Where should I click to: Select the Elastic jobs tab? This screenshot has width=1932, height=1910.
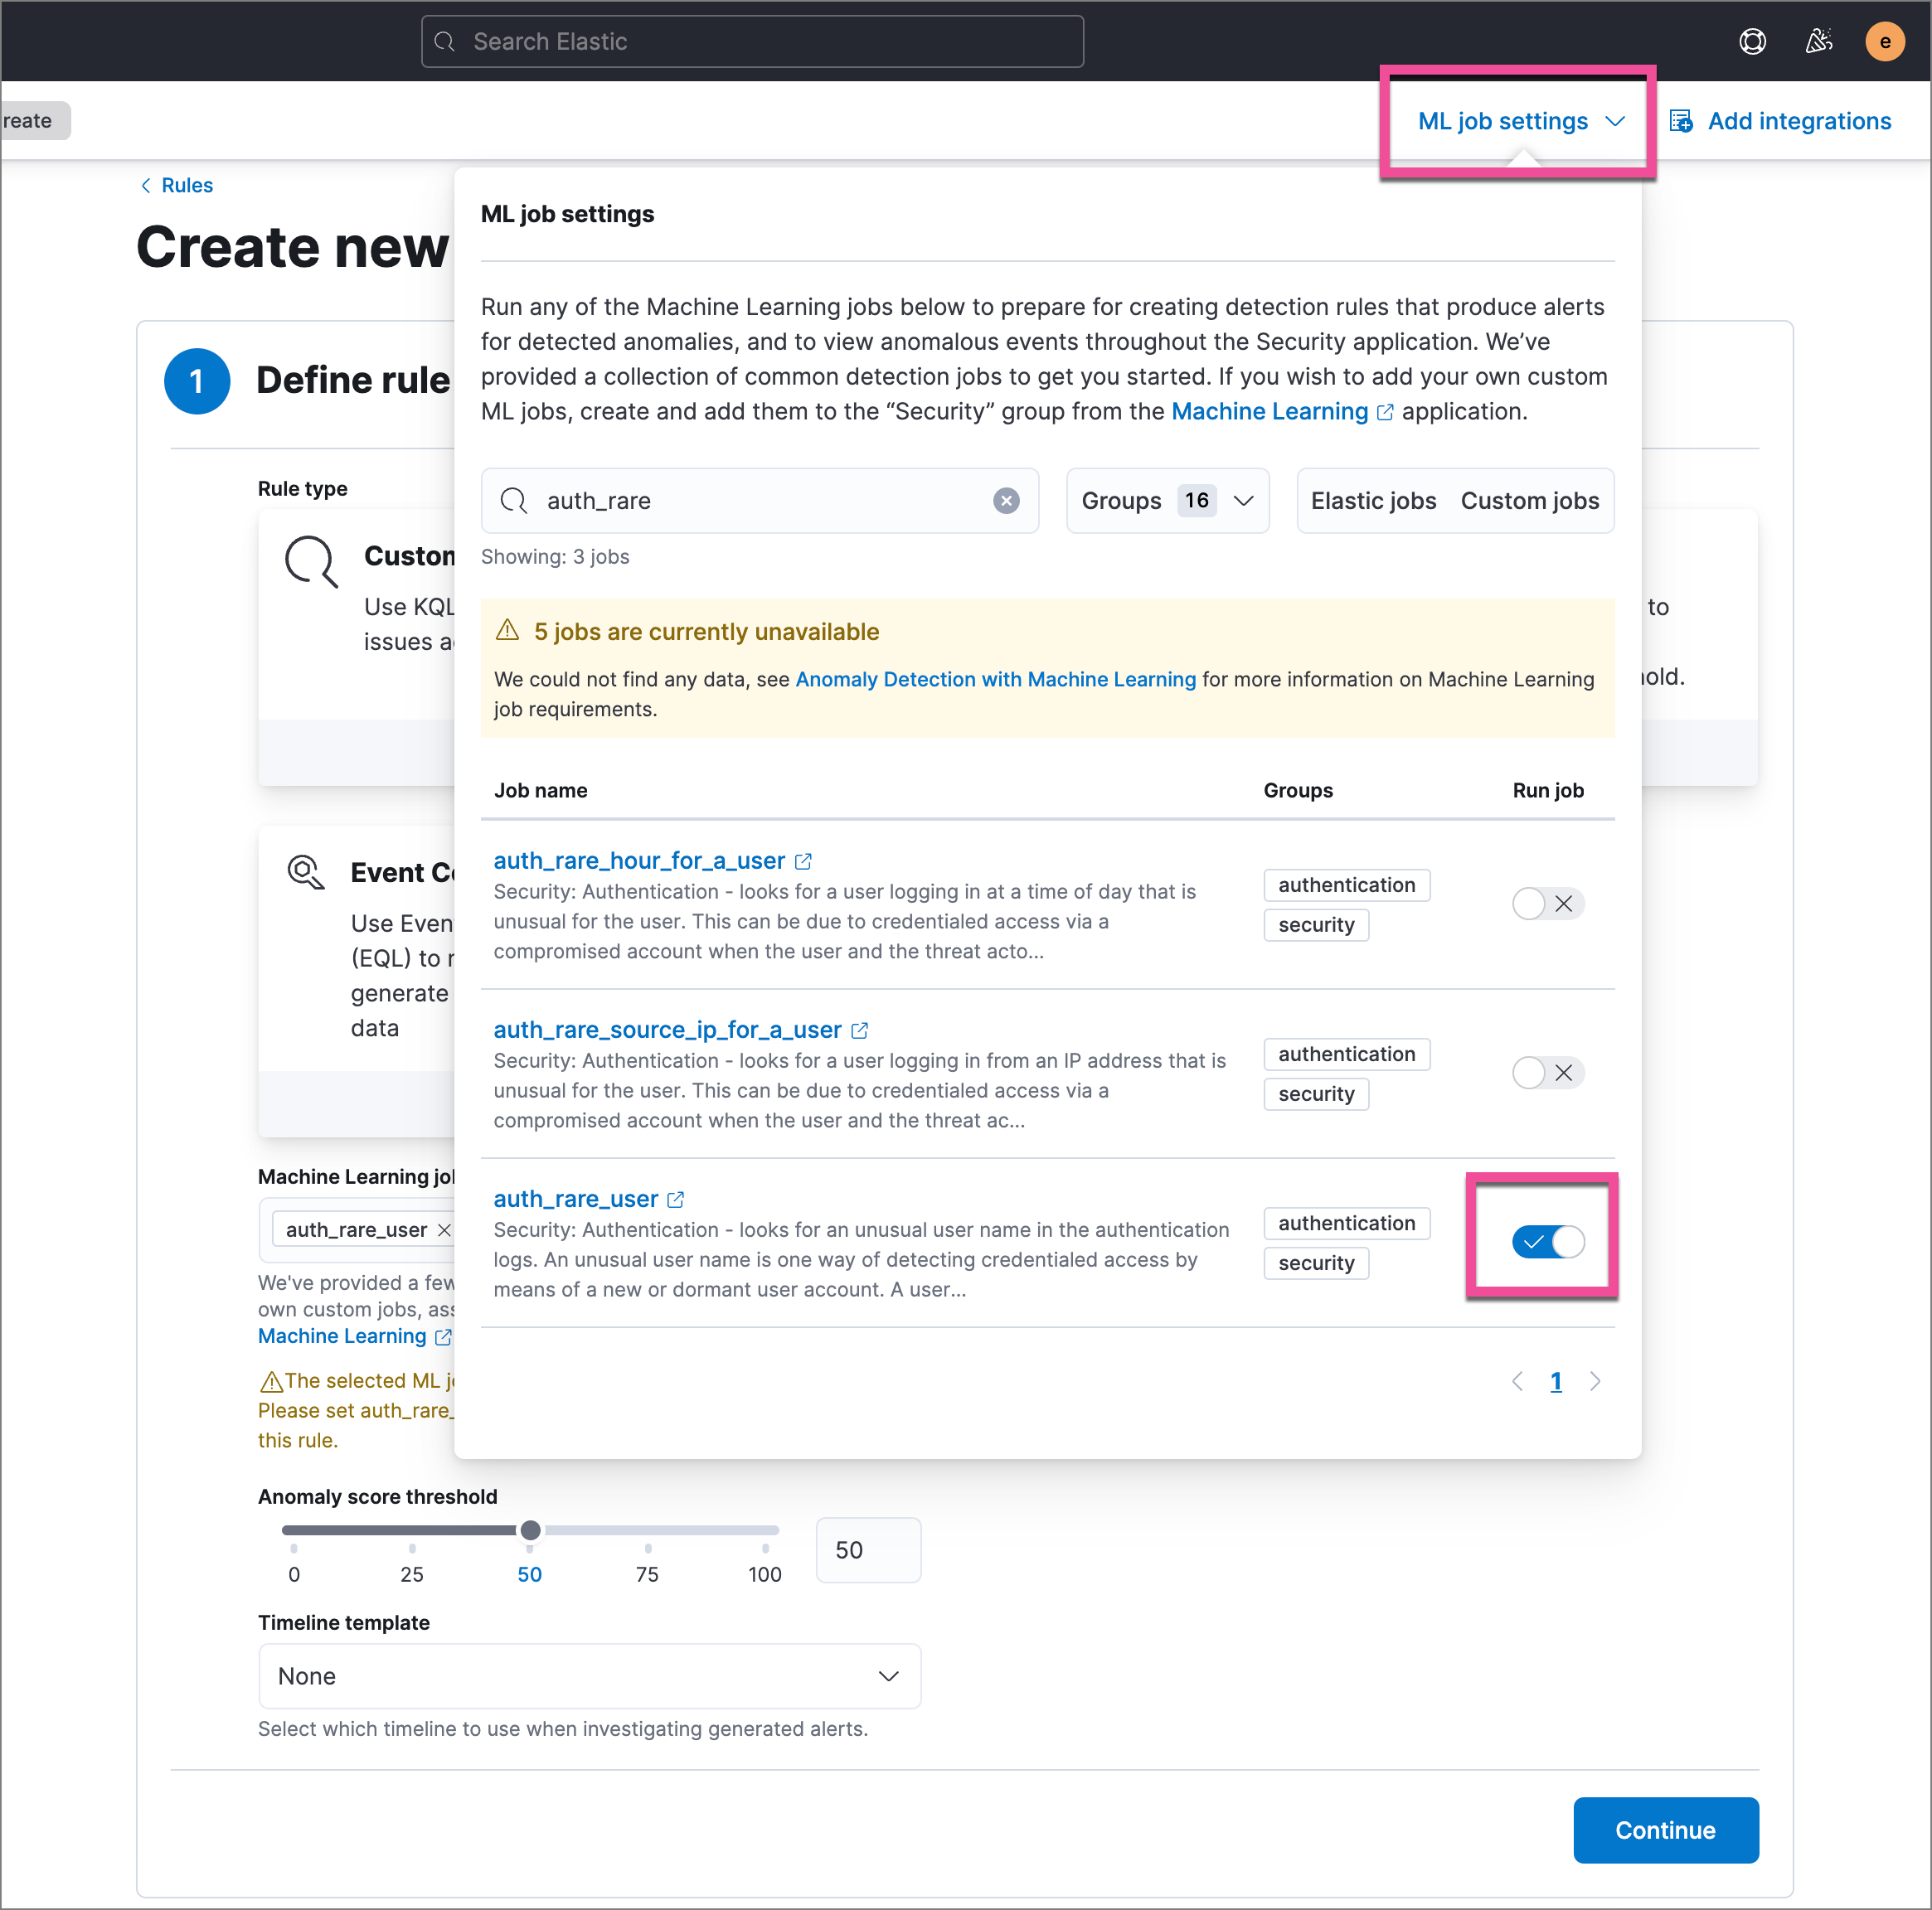point(1371,500)
